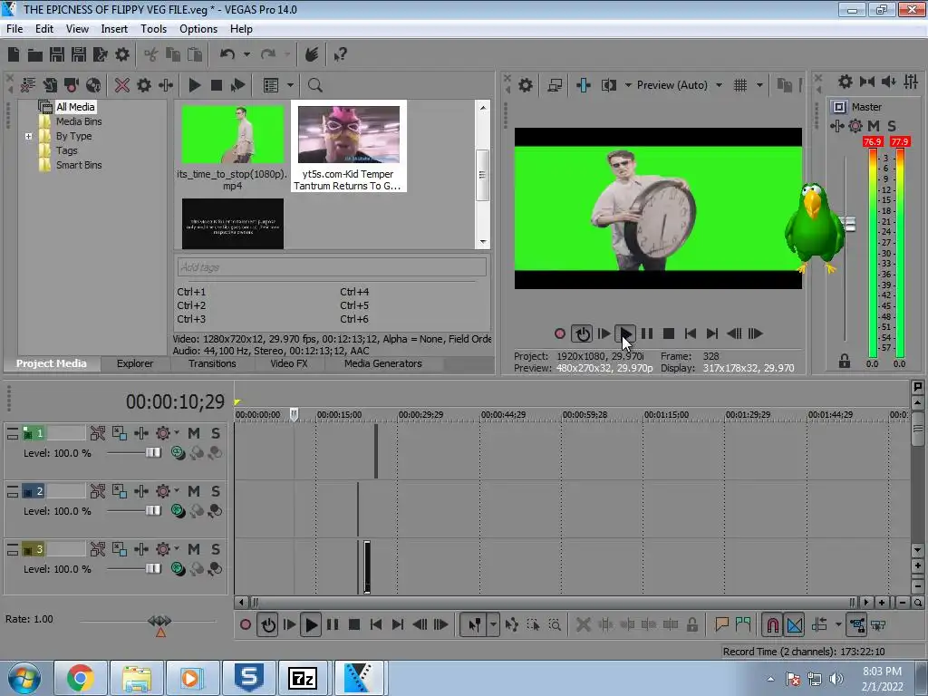Mute video track 1
928x696 pixels.
pos(194,433)
